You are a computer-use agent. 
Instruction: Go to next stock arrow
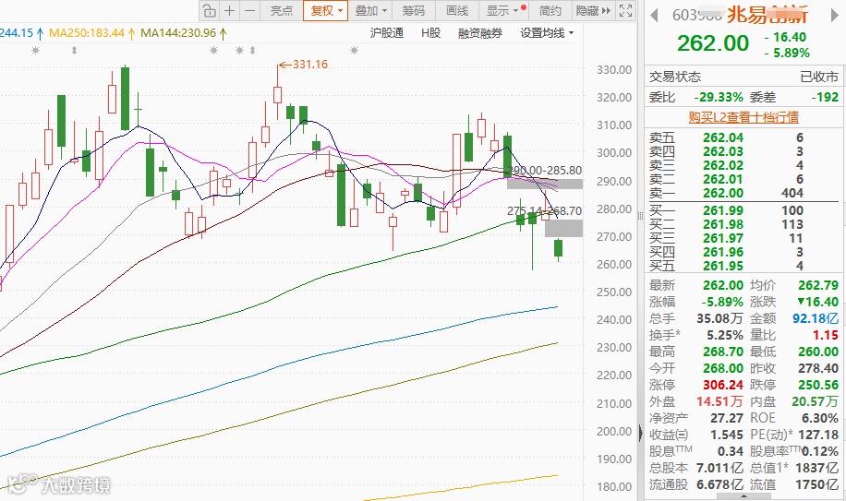[835, 15]
